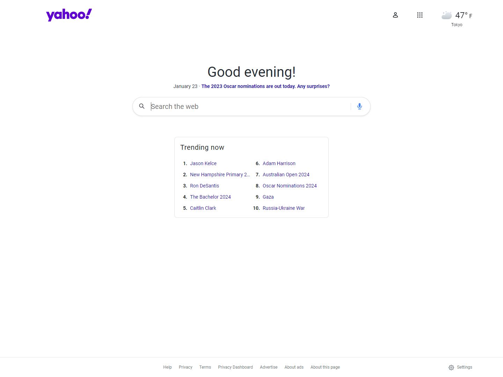Image resolution: width=503 pixels, height=377 pixels.
Task: Open trending topic Gaza
Action: pos(268,197)
